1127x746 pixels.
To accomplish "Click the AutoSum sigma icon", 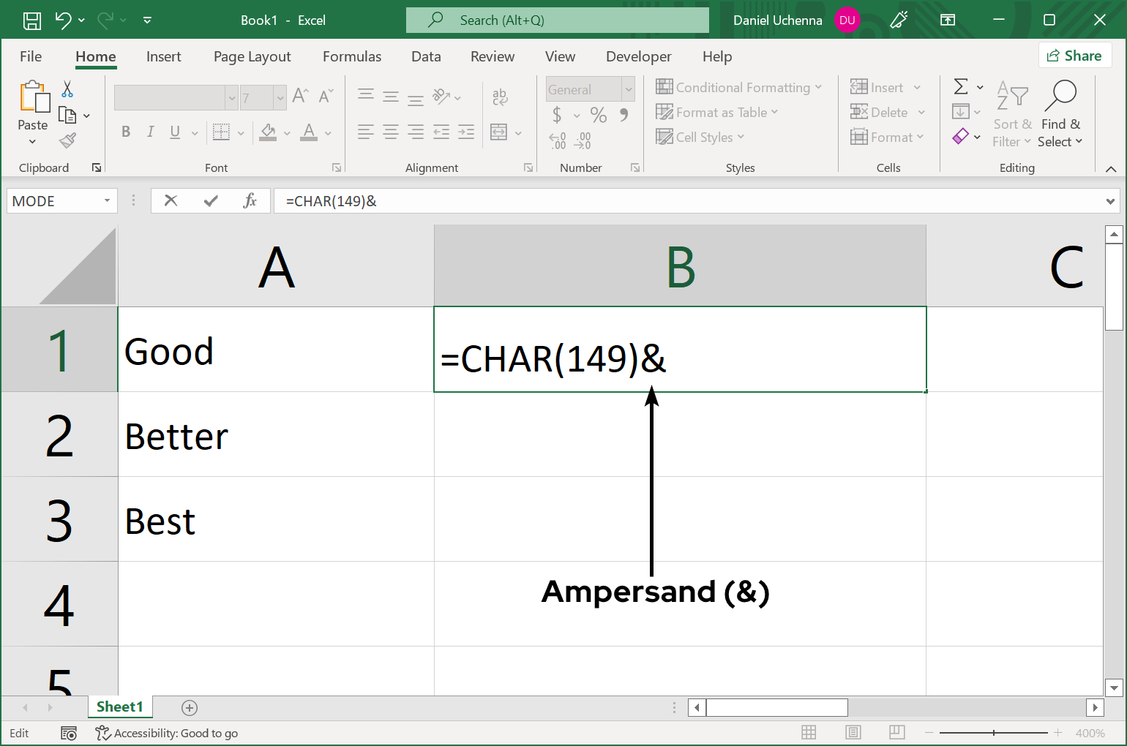I will coord(961,87).
